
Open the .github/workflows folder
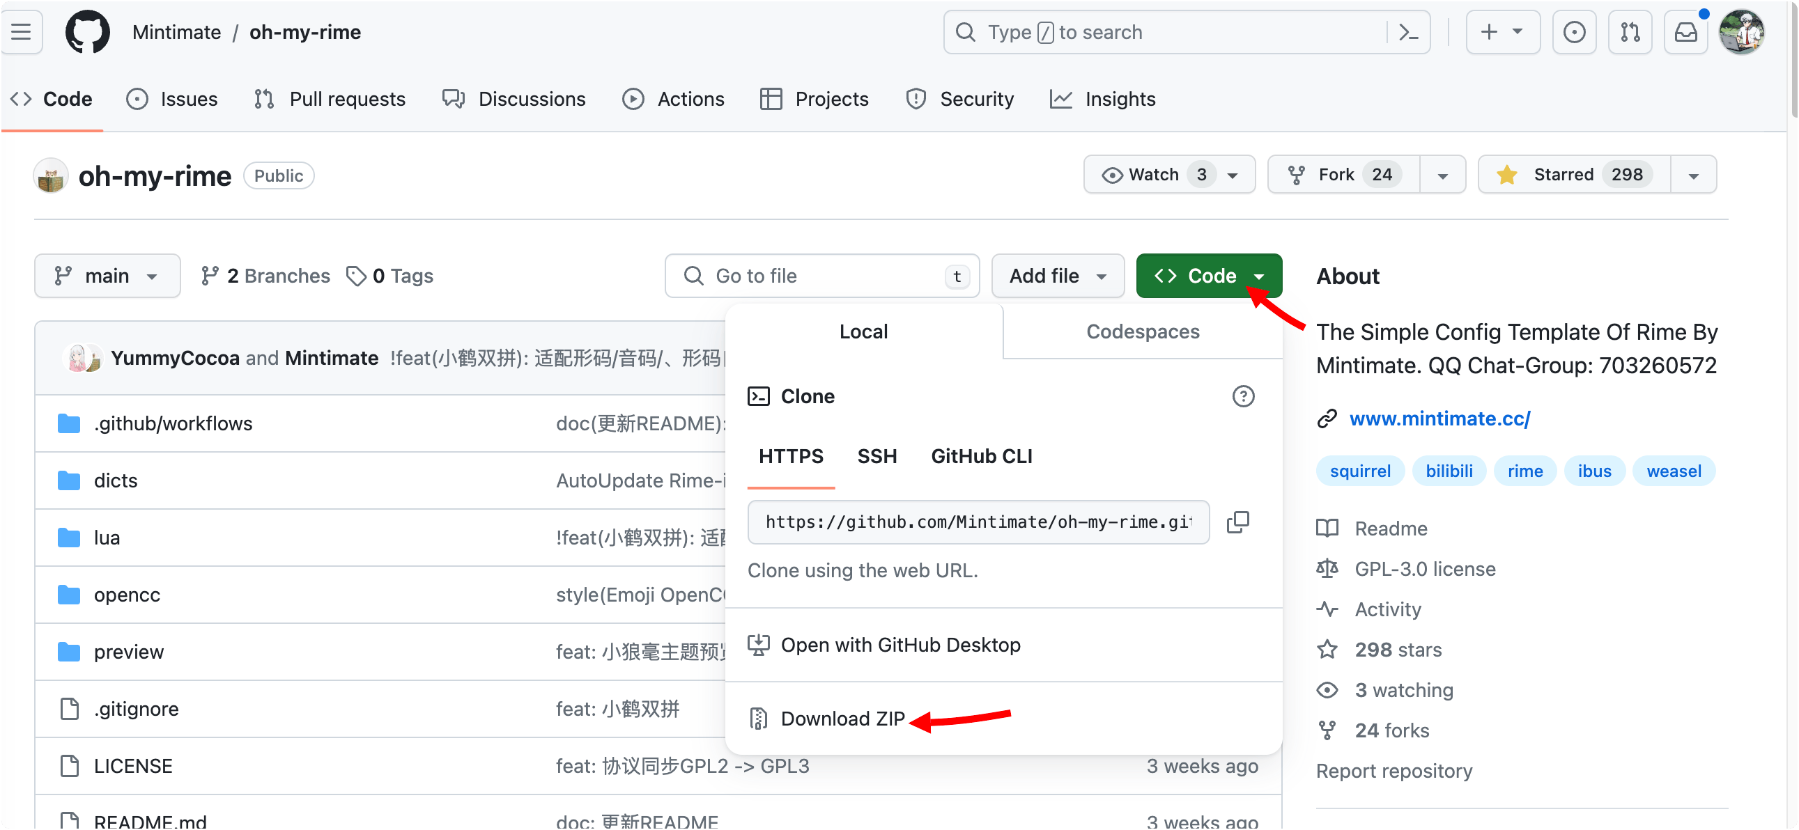(x=173, y=424)
